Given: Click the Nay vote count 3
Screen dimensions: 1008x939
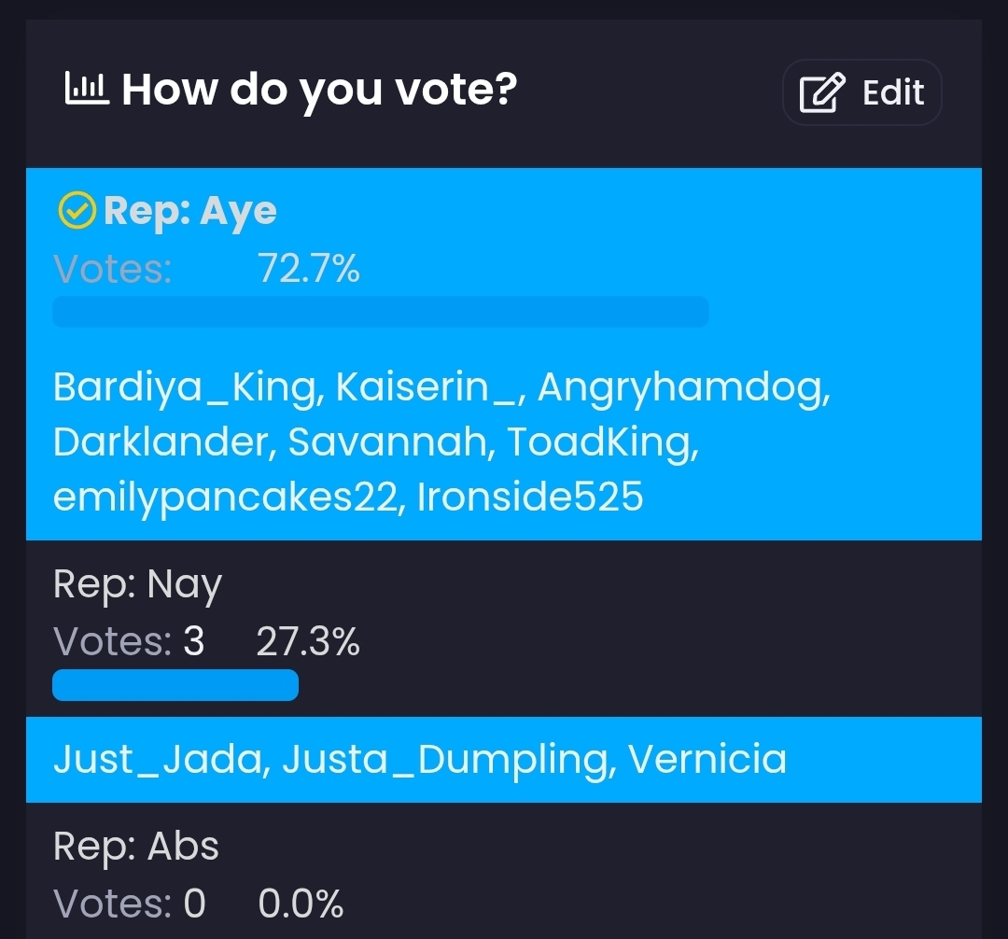Looking at the screenshot, I should click(193, 642).
